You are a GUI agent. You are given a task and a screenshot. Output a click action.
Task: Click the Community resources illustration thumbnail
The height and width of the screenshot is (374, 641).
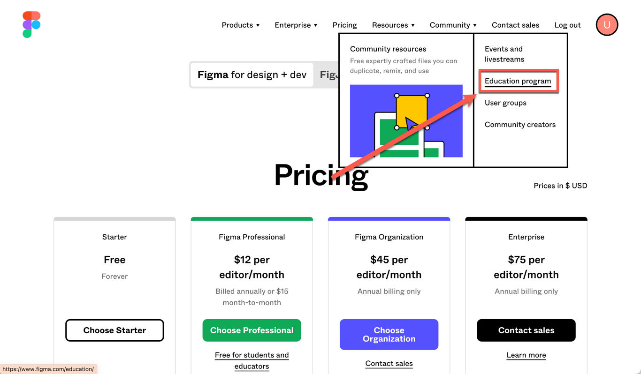point(406,121)
